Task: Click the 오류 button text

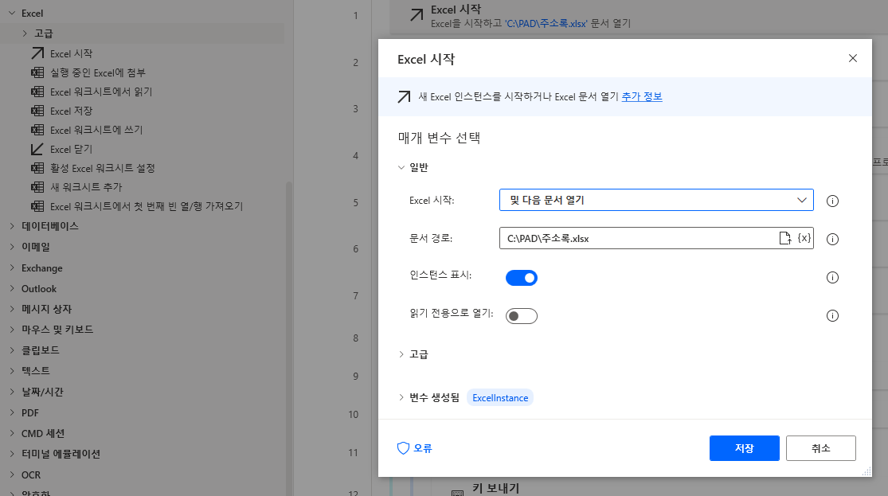Action: pos(422,448)
